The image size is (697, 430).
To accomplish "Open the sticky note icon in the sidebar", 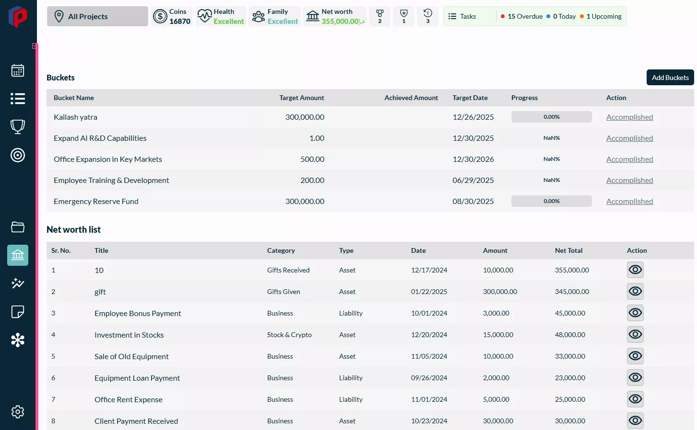I will click(x=18, y=312).
